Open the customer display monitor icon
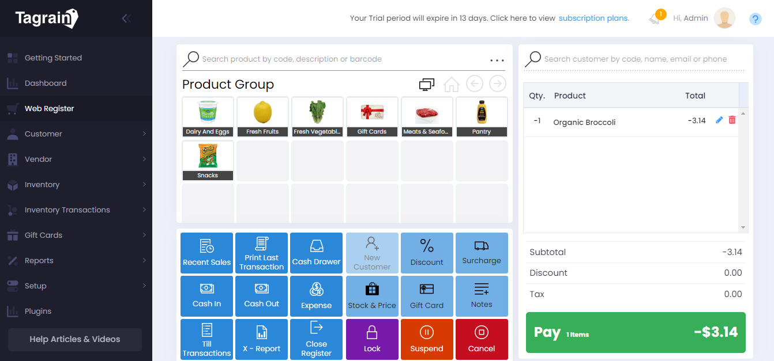Viewport: 774px width, 361px height. click(427, 84)
